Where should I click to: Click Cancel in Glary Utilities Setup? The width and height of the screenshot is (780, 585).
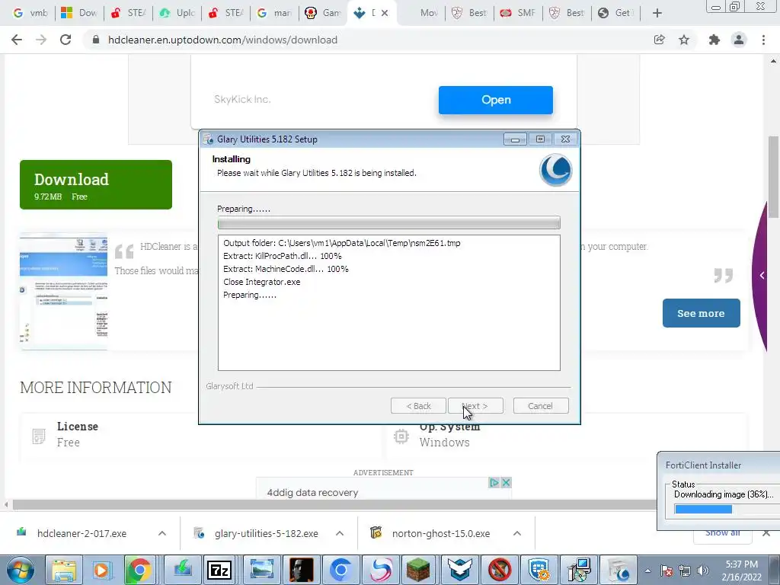point(540,406)
